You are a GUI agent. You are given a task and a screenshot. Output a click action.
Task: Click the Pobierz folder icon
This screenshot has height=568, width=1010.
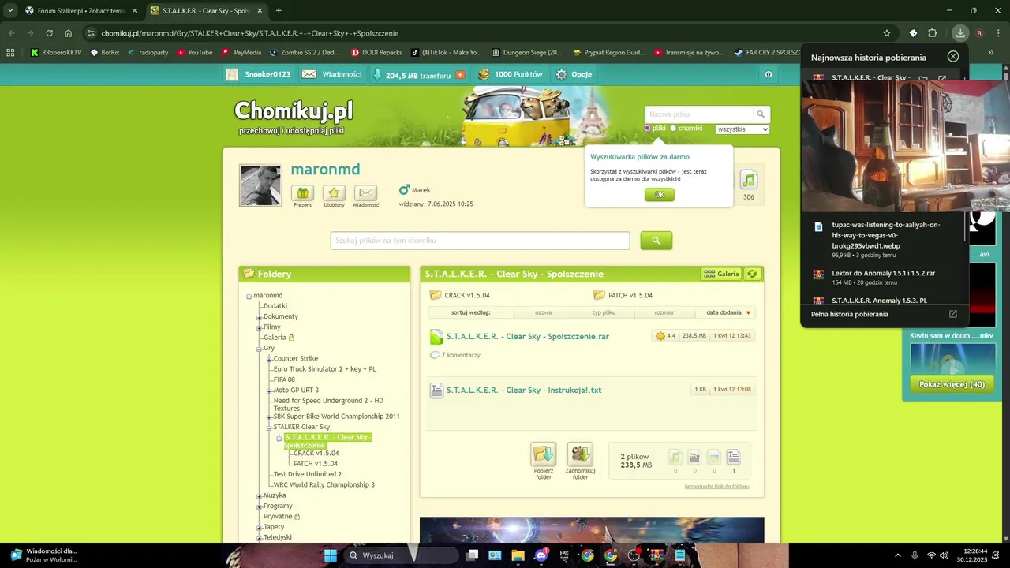pos(543,454)
